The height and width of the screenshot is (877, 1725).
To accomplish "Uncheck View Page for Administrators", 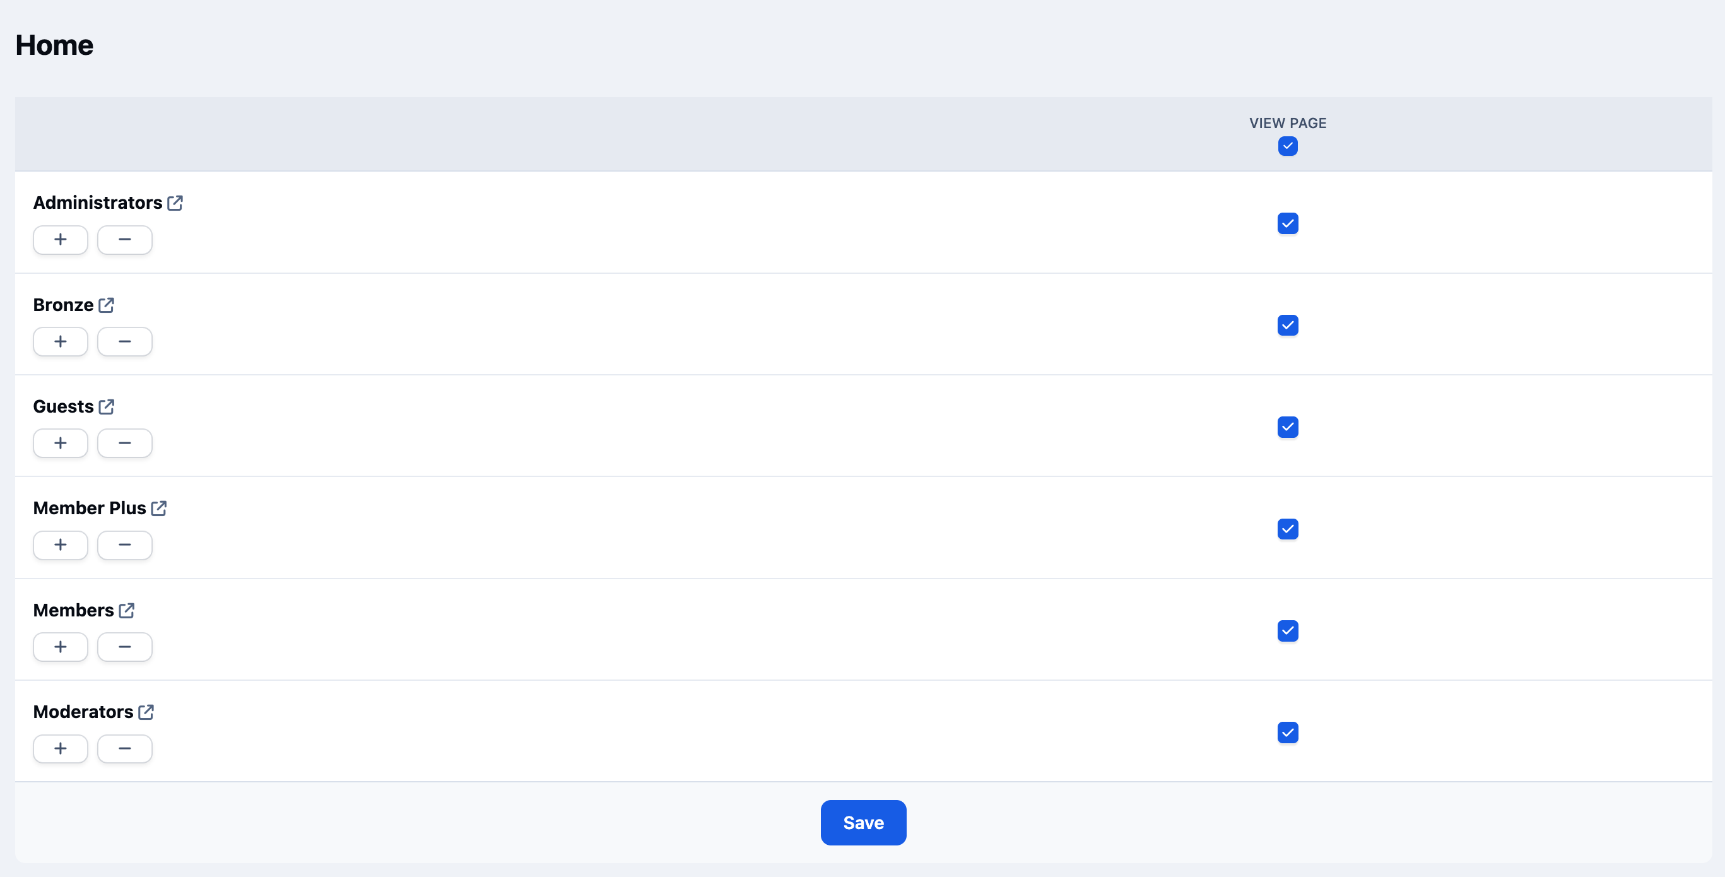I will point(1288,223).
